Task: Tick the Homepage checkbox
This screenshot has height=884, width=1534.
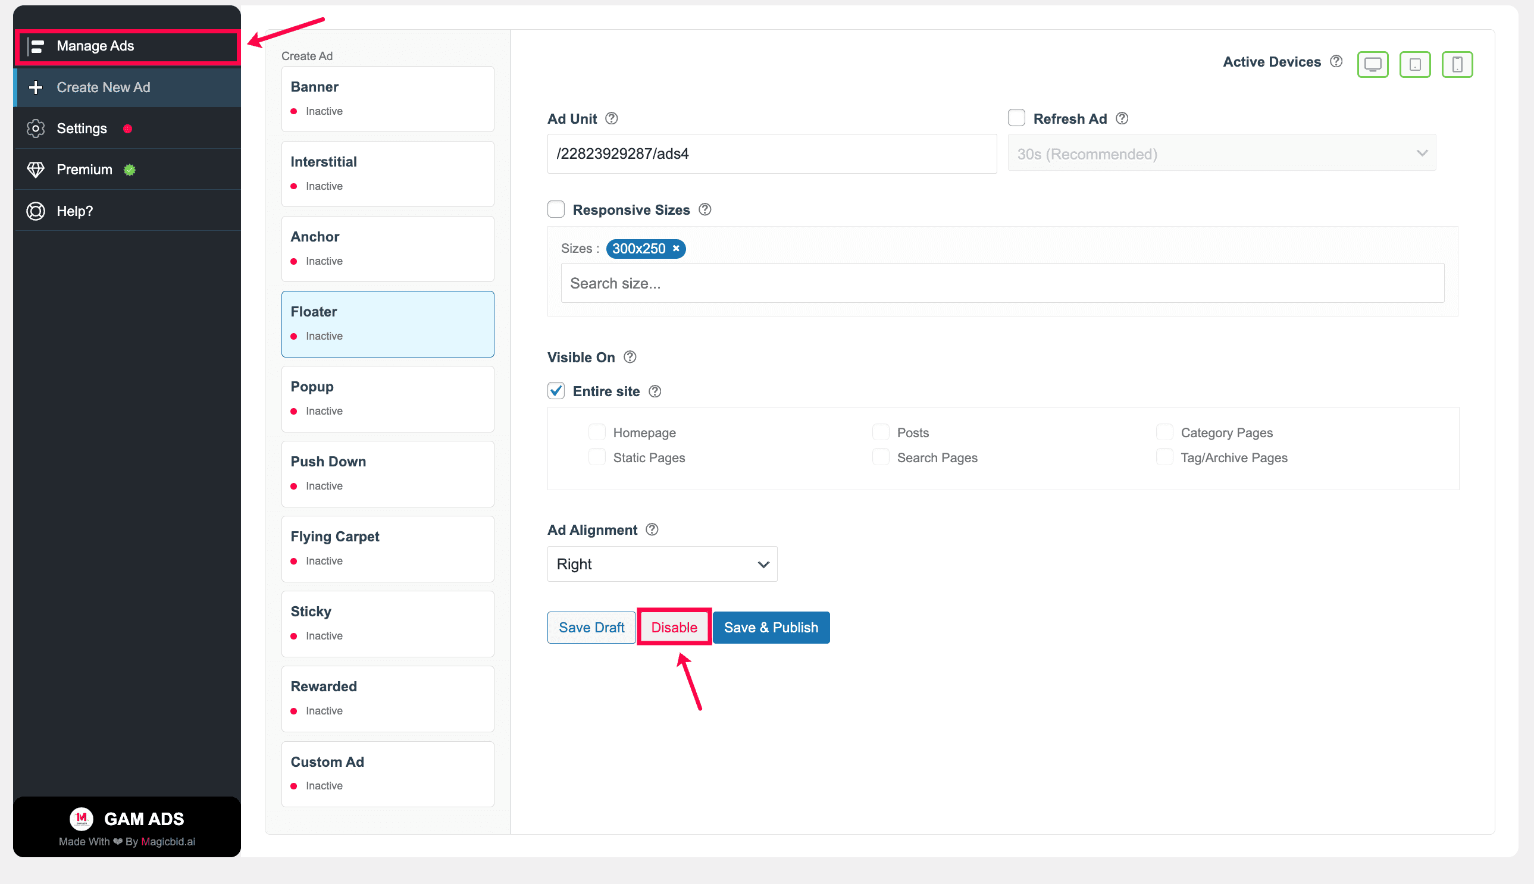Action: coord(597,432)
